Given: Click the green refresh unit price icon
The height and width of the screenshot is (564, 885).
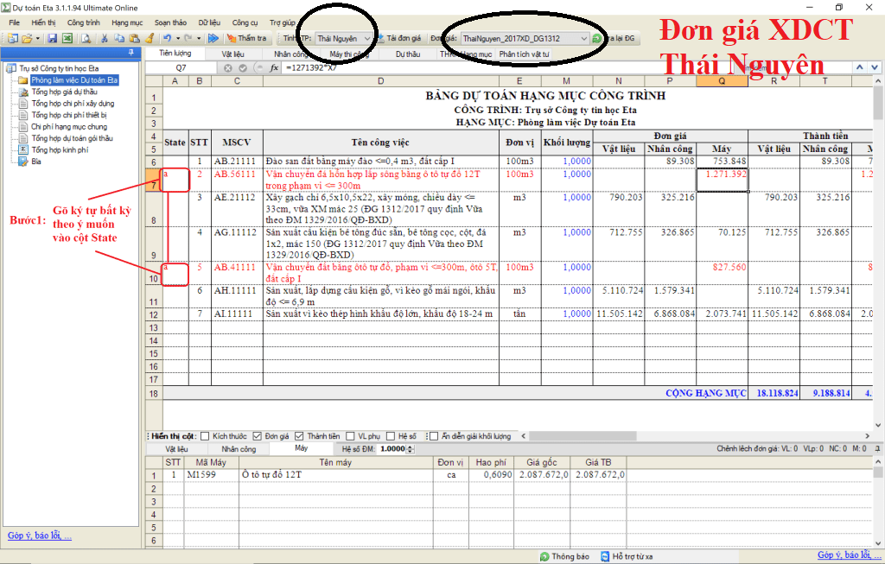Looking at the screenshot, I should [597, 39].
